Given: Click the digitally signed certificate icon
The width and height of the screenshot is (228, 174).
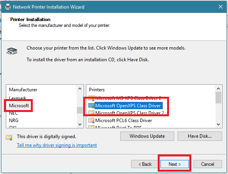Looking at the screenshot, I should pos(9,137).
